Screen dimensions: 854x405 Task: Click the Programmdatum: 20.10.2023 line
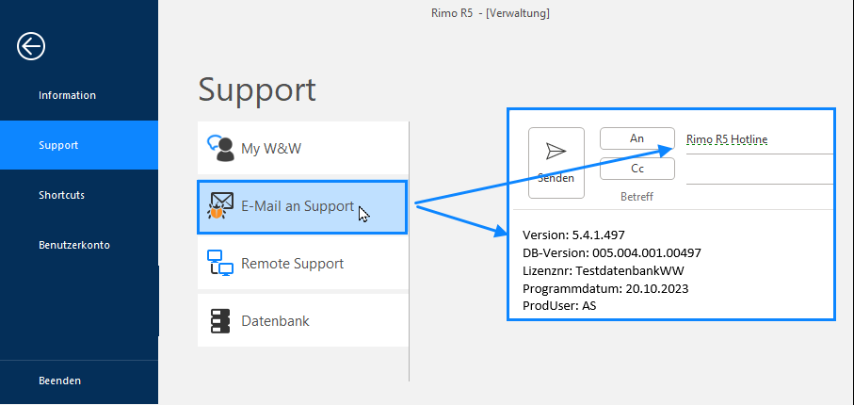[x=605, y=289]
